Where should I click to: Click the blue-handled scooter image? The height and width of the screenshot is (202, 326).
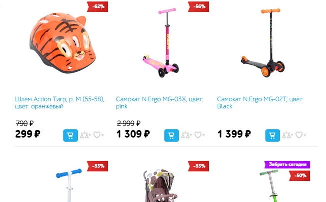[69, 185]
